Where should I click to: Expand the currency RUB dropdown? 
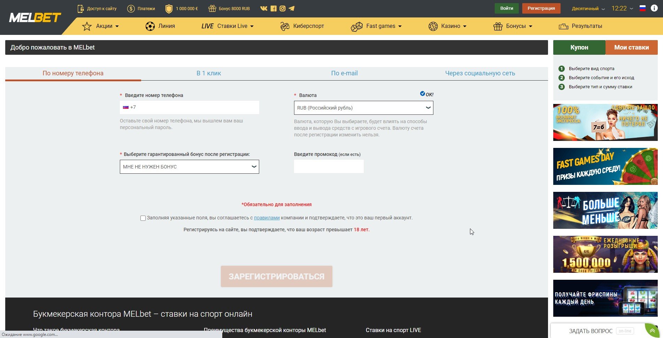(363, 108)
